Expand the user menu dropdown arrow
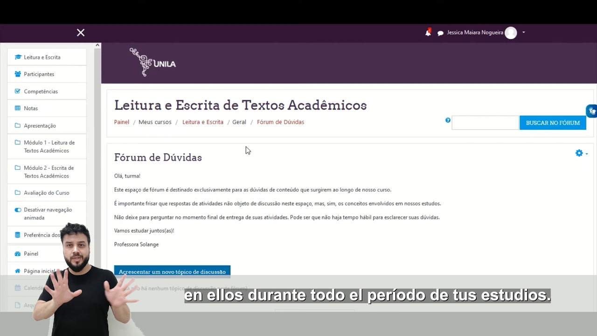This screenshot has height=336, width=597. (524, 33)
